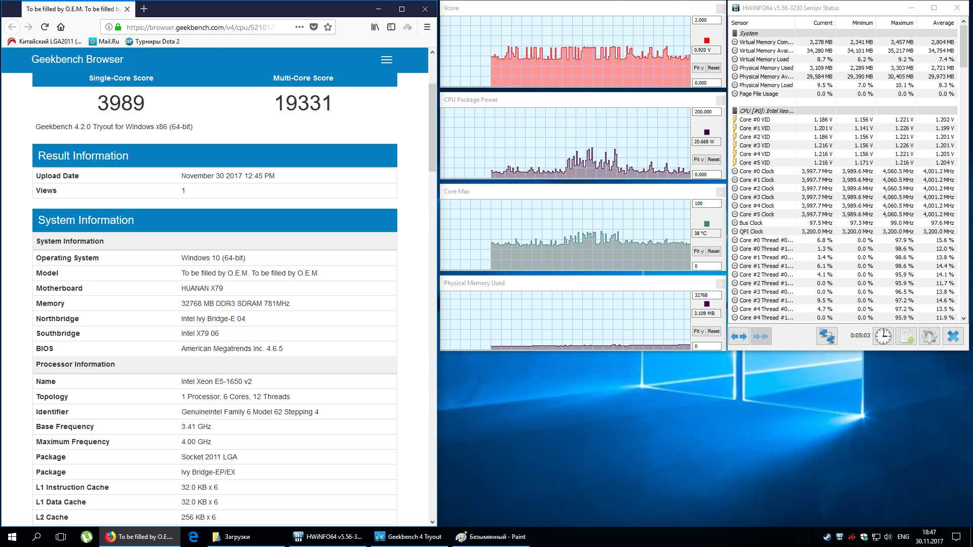Open the Mail.Ru bookmark
The height and width of the screenshot is (547, 973).
click(104, 42)
